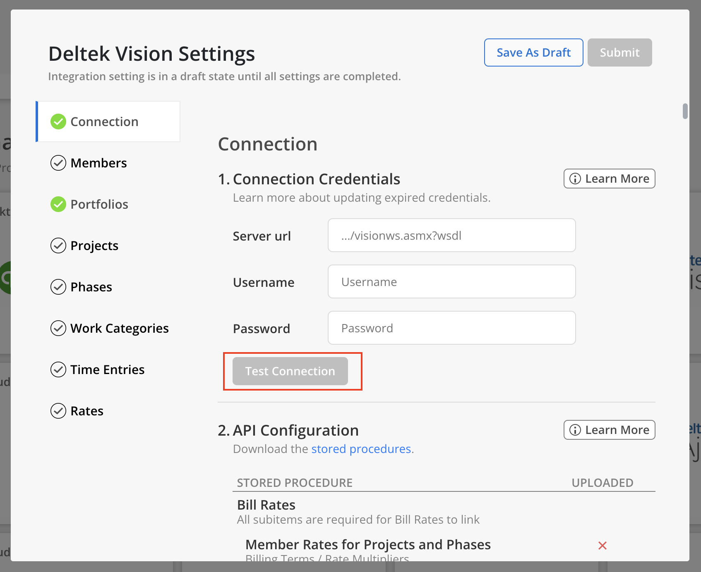This screenshot has height=572, width=701.
Task: Click the red X for Member Rates
Action: tap(602, 546)
